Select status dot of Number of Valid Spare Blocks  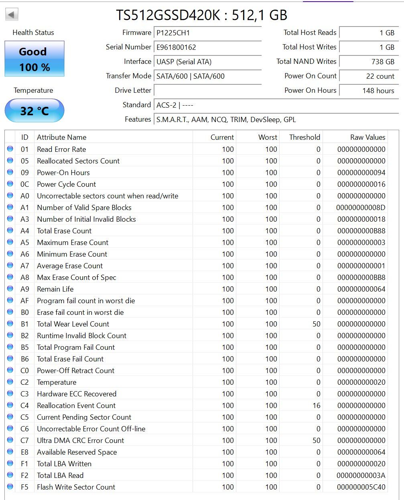coord(10,207)
